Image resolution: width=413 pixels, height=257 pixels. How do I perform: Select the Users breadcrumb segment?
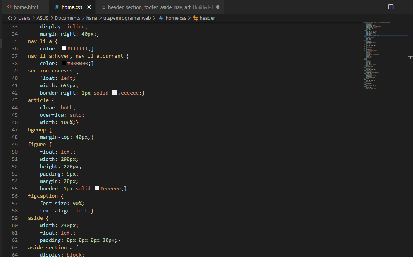24,18
